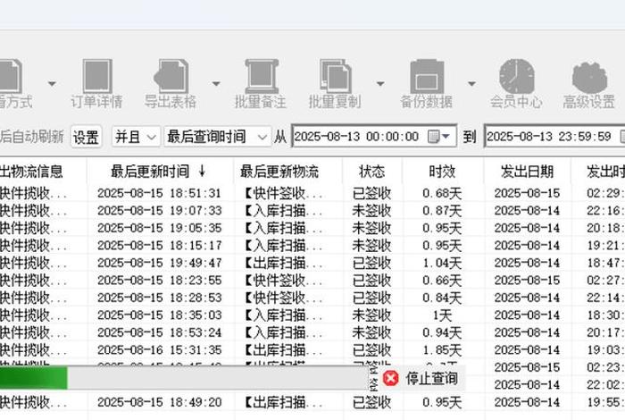This screenshot has width=625, height=420.
Task: Click 【出库扫描 cell in the 16 15:31:35 row
Action: 283,350
